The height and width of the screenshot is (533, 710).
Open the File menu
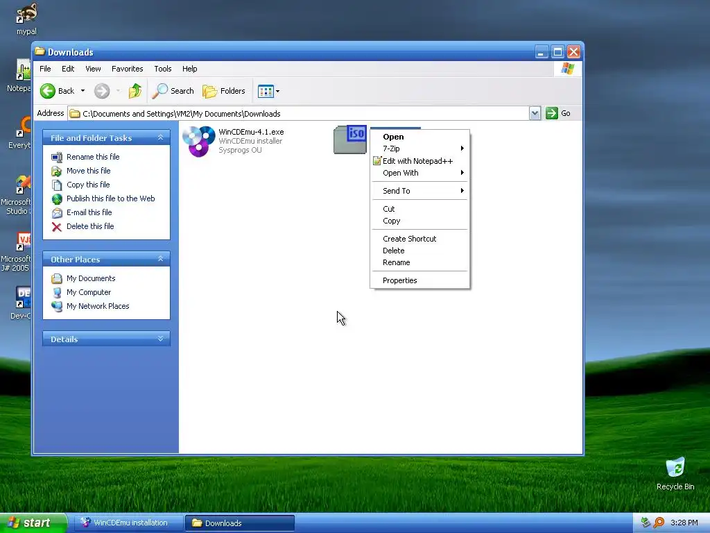[45, 69]
